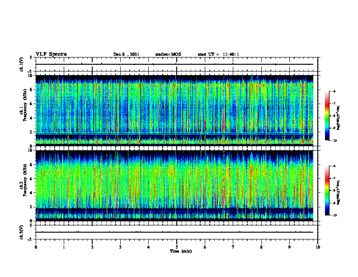Click the time axis tick label "9"
358x277 pixels.
pyautogui.click(x=289, y=247)
